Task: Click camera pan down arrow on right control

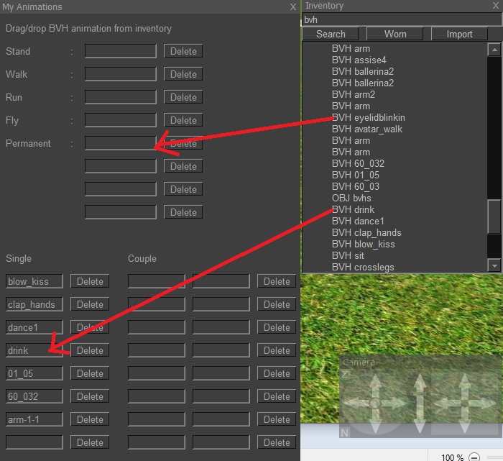Action: click(464, 422)
